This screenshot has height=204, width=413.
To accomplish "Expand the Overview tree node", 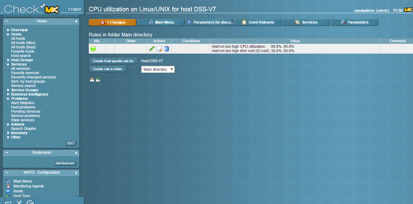I will (x=8, y=30).
